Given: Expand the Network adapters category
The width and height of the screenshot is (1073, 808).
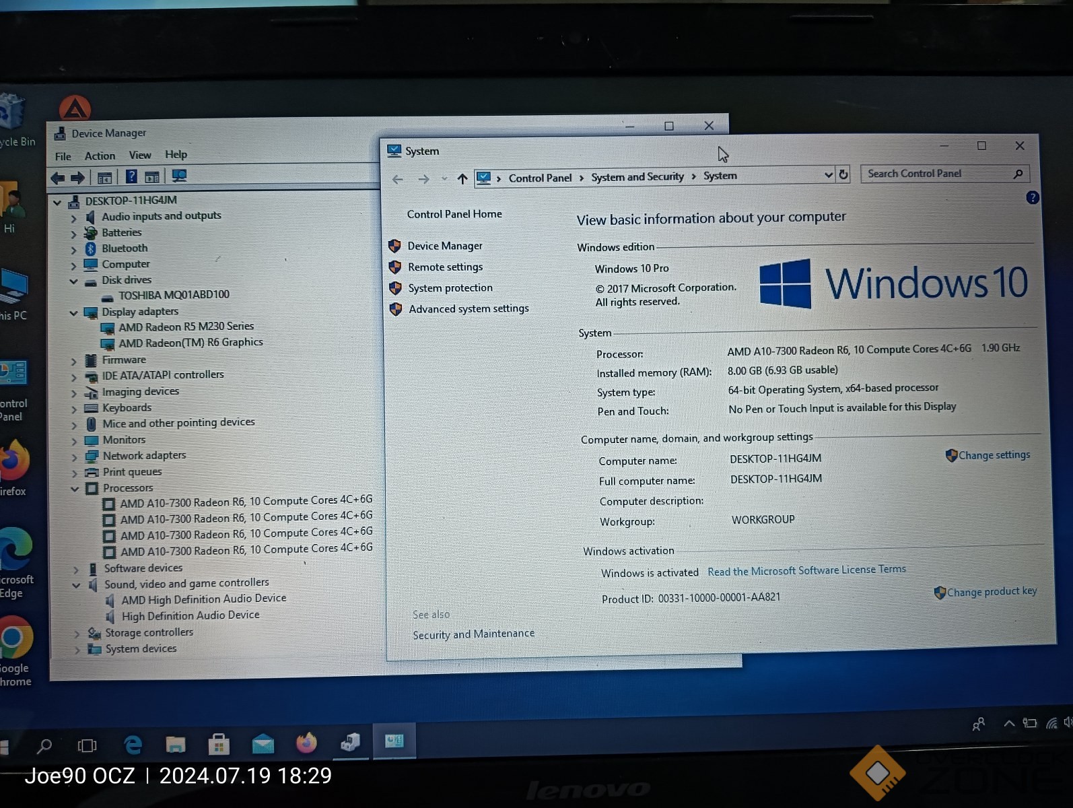Looking at the screenshot, I should (x=75, y=458).
